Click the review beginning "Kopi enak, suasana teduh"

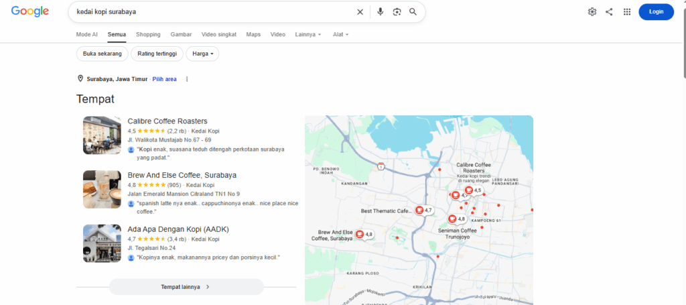coord(210,154)
